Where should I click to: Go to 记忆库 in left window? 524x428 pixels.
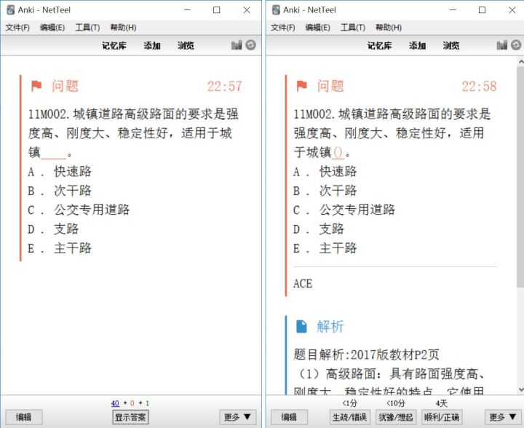coord(114,45)
